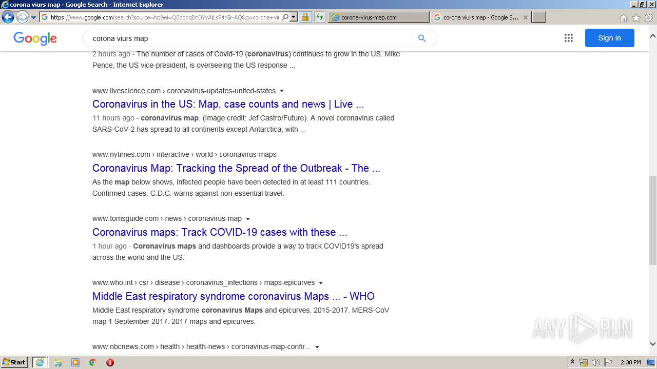Show hidden tray icons arrow
Viewport: 657px width, 369px height.
click(572, 362)
